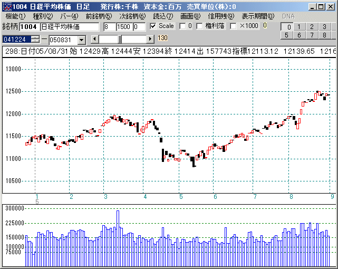Click the start date spinner arrows
The width and height of the screenshot is (338, 269).
point(35,40)
